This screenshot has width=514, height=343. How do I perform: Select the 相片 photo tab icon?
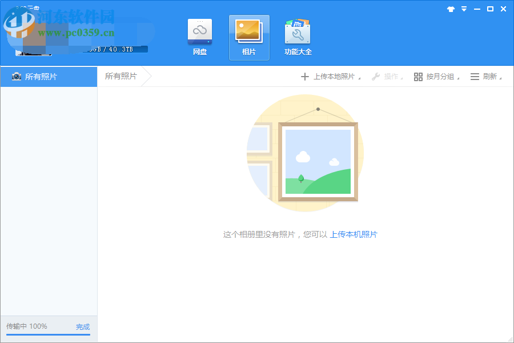tap(248, 31)
